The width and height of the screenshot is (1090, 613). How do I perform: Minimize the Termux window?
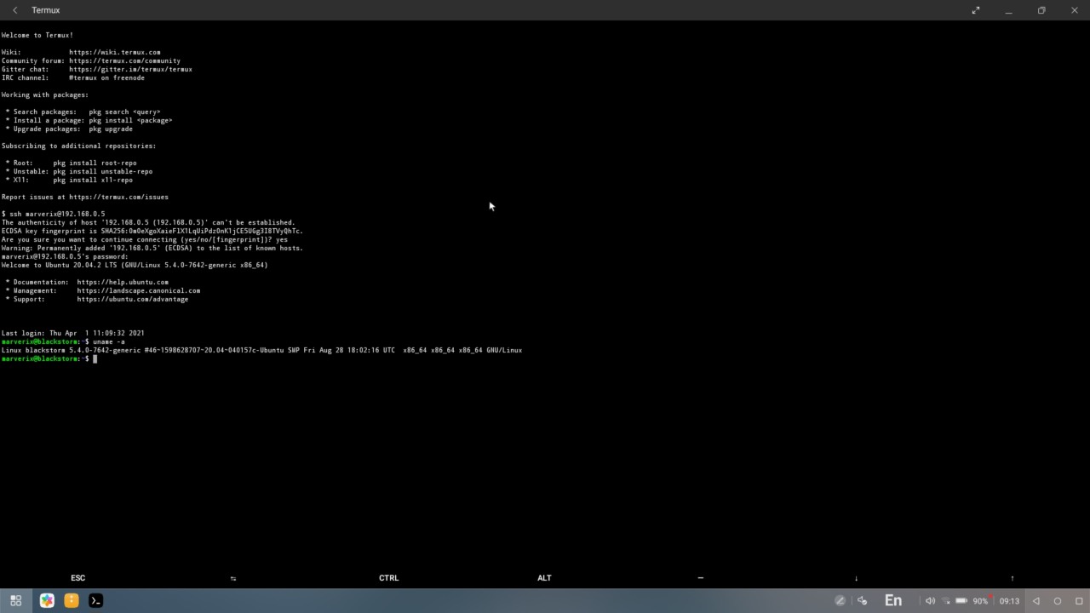(x=1008, y=10)
